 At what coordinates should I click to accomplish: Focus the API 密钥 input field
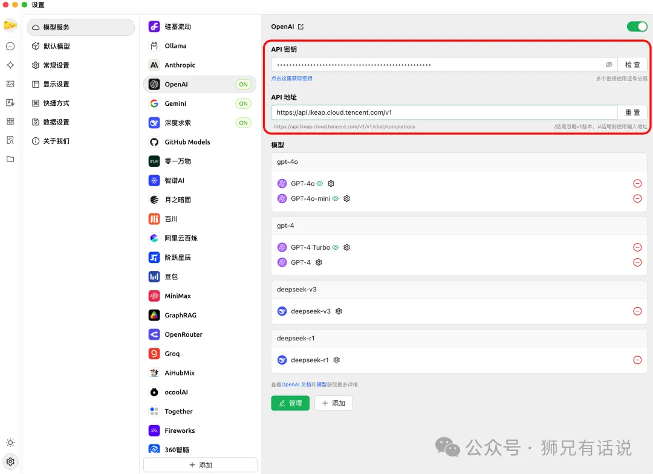click(x=444, y=65)
